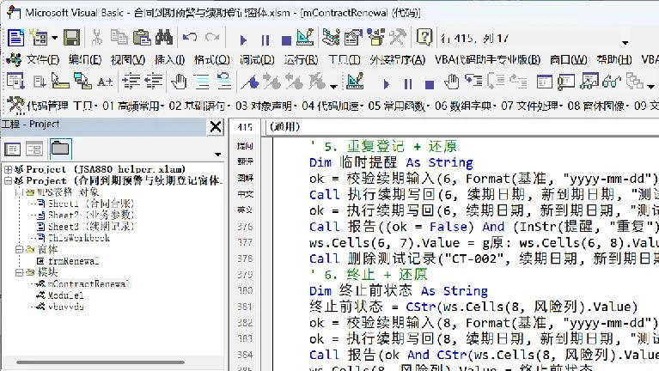Screen dimensions: 659x371
Task: Click the View host application icon
Action: coord(15,38)
